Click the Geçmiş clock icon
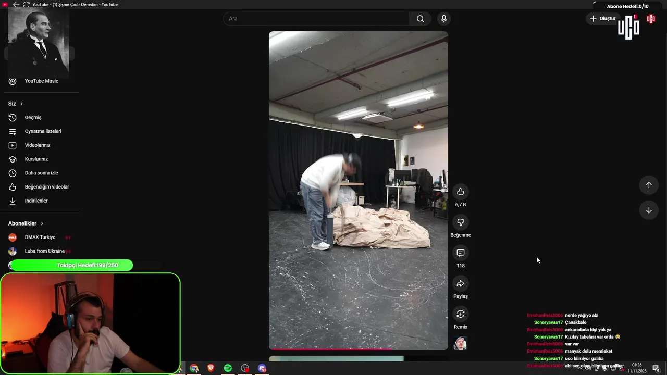This screenshot has width=667, height=375. (13, 118)
